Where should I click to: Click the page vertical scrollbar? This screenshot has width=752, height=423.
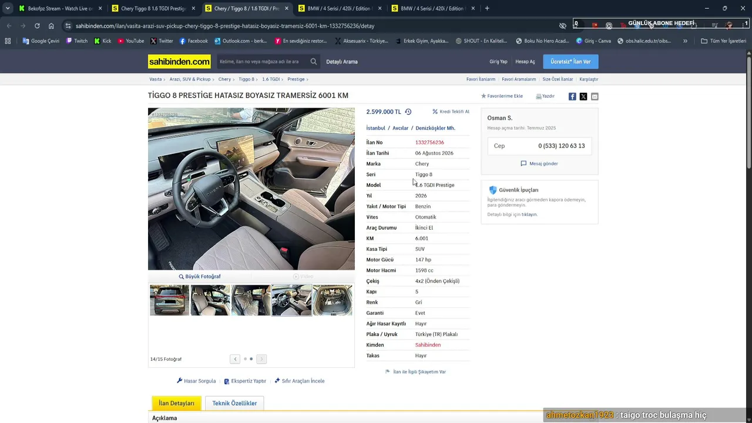click(748, 112)
